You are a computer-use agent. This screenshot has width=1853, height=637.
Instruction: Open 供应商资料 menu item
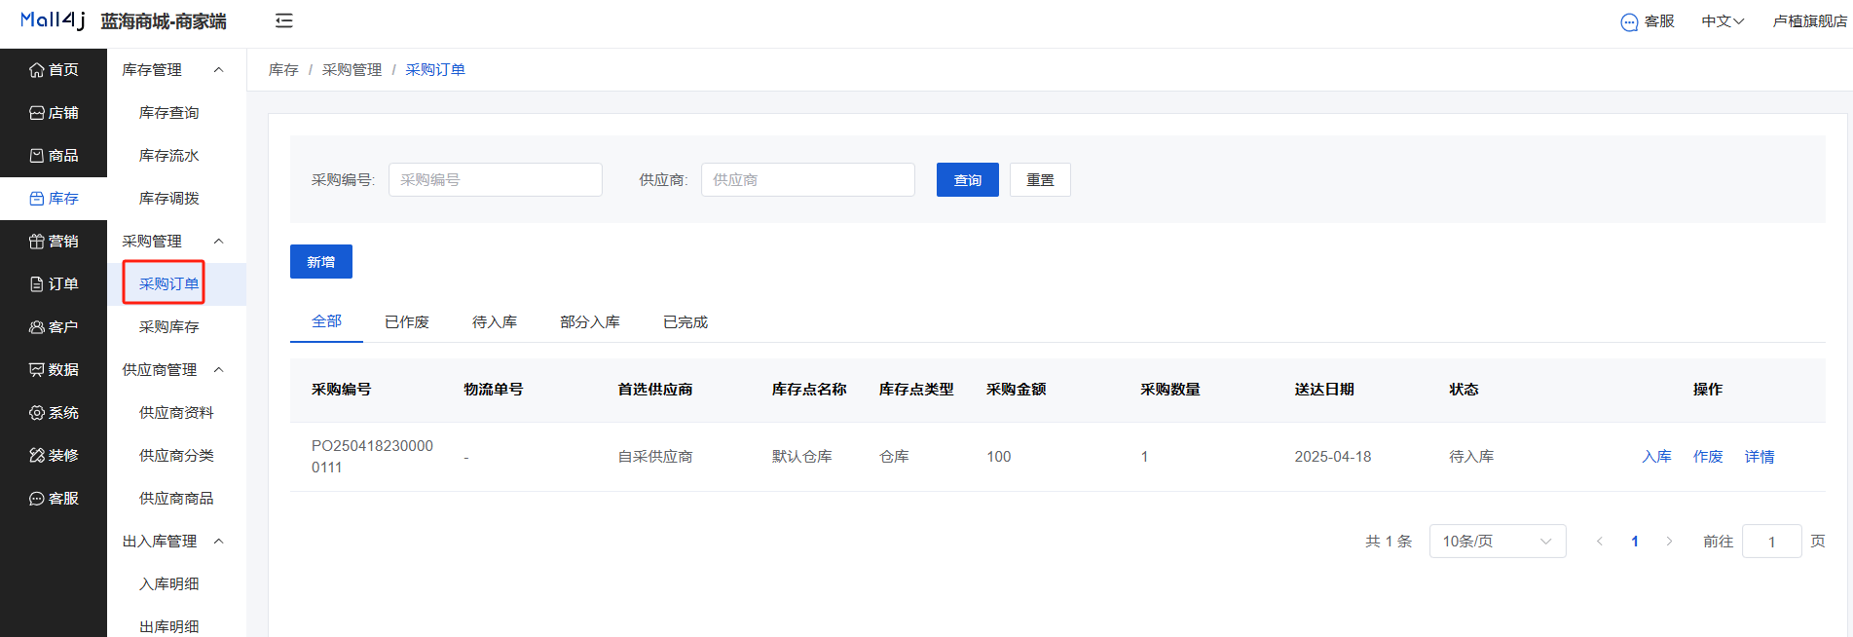pyautogui.click(x=176, y=413)
